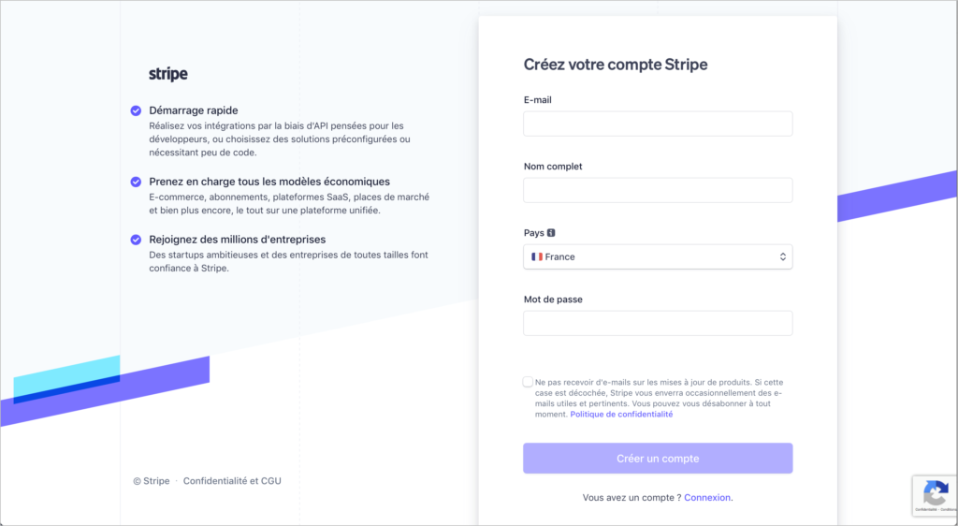Click the French flag icon in country field

[537, 256]
